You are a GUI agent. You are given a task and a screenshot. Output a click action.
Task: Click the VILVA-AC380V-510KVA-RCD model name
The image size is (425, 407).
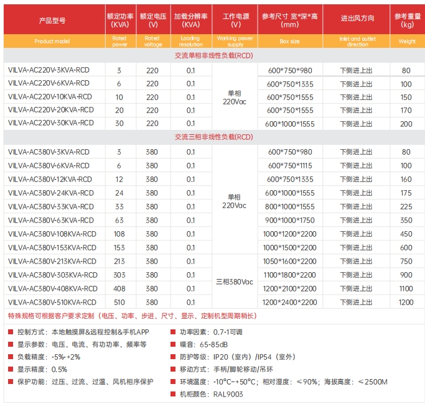[x=53, y=302]
